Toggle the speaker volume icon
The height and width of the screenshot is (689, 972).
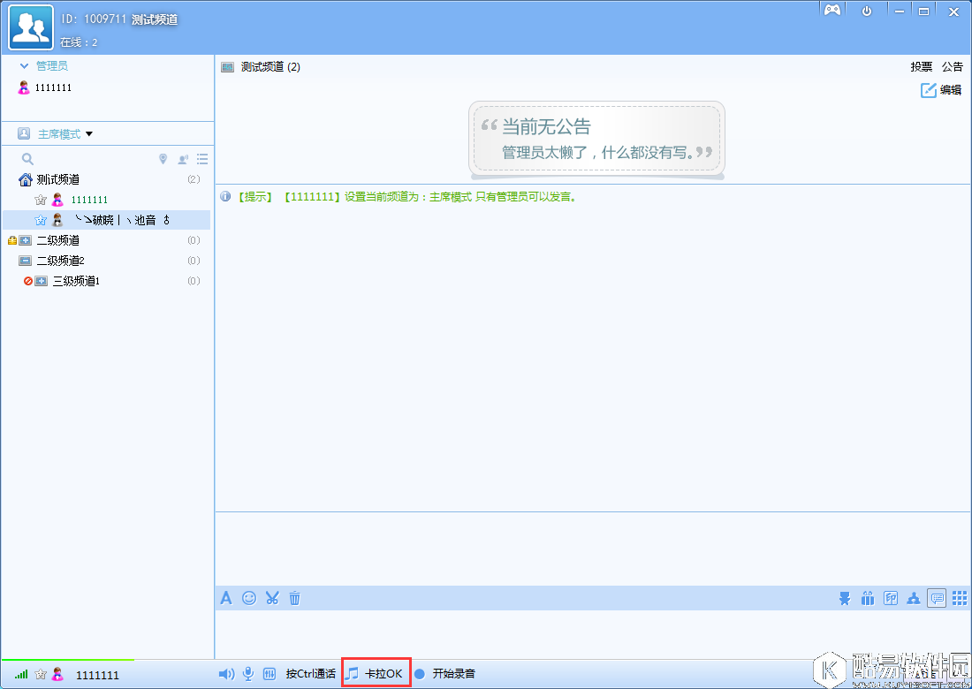point(226,672)
